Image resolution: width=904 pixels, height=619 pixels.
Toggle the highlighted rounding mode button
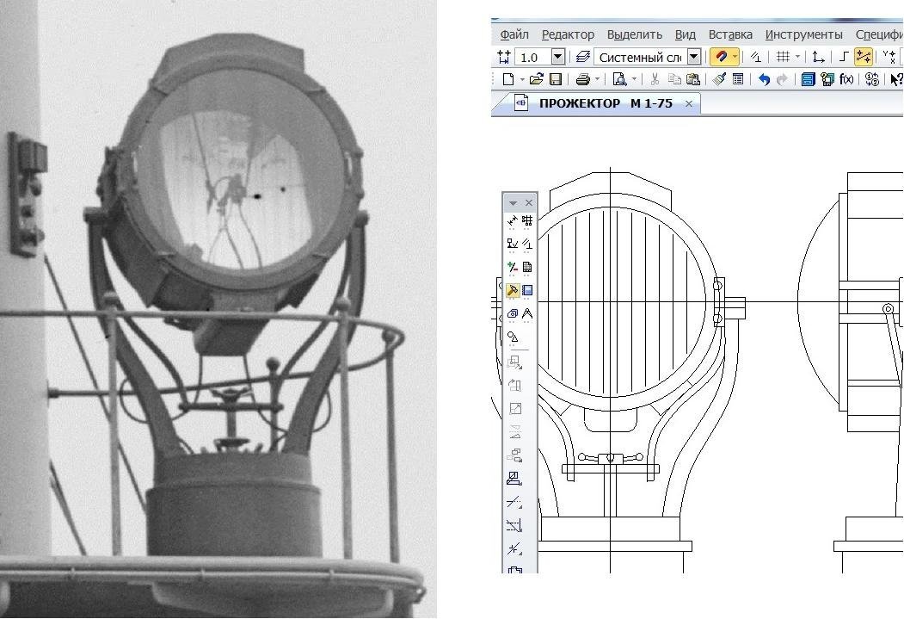864,58
